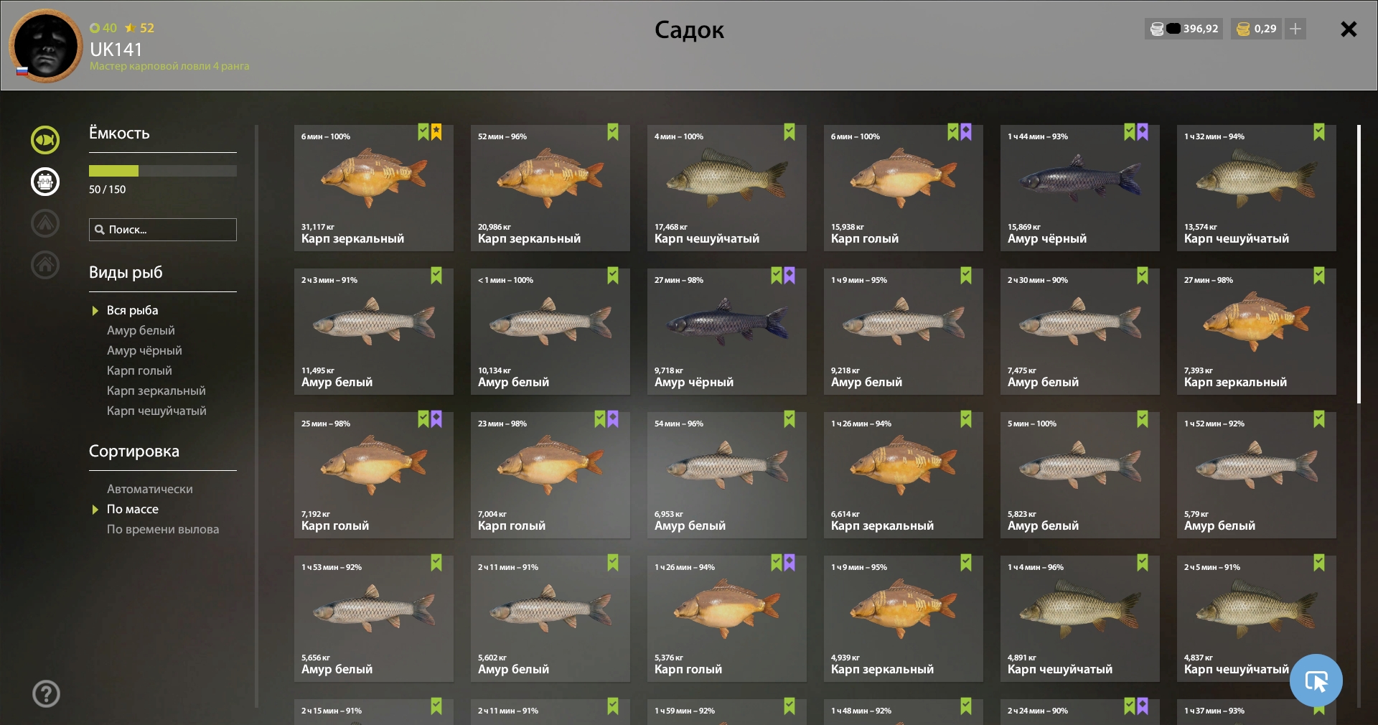1378x725 pixels.
Task: Click the silver coins balance indicator
Action: point(1184,29)
